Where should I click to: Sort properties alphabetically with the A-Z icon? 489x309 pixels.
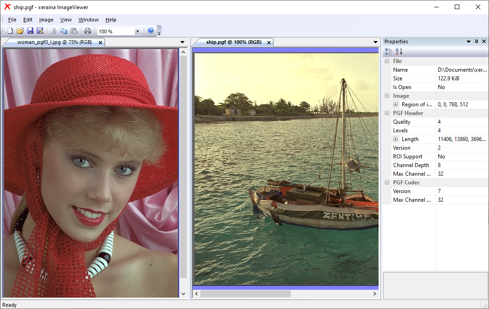click(399, 52)
